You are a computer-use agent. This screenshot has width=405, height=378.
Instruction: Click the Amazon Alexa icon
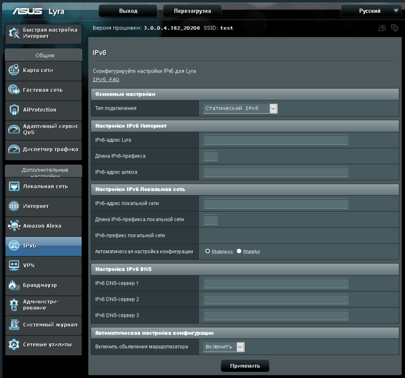(x=14, y=226)
